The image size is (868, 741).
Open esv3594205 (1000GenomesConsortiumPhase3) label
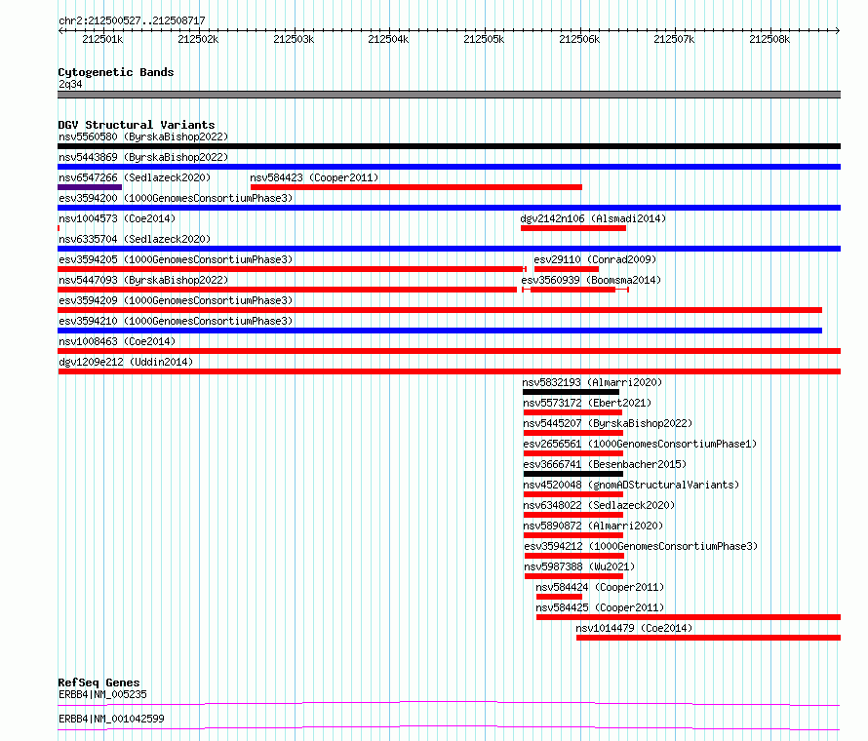[x=176, y=259]
